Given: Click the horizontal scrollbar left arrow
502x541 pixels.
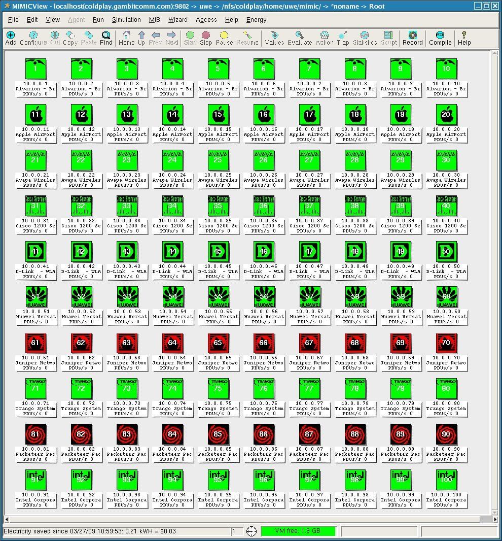Looking at the screenshot, I should pos(7,519).
